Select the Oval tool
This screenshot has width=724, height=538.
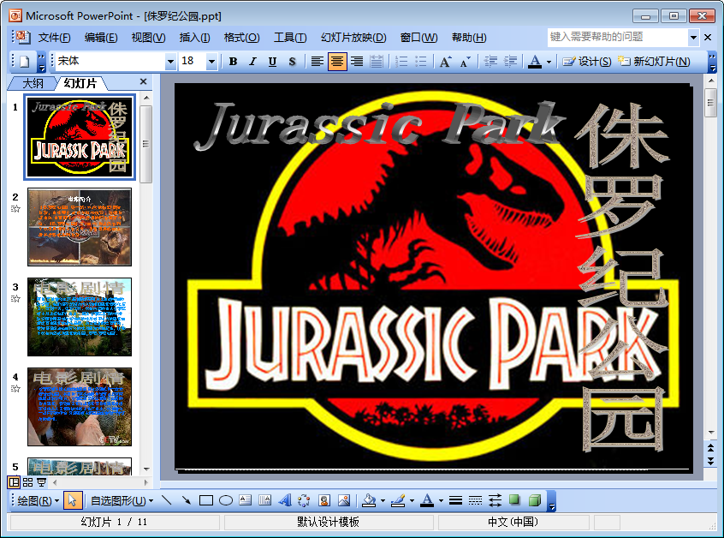[x=226, y=500]
